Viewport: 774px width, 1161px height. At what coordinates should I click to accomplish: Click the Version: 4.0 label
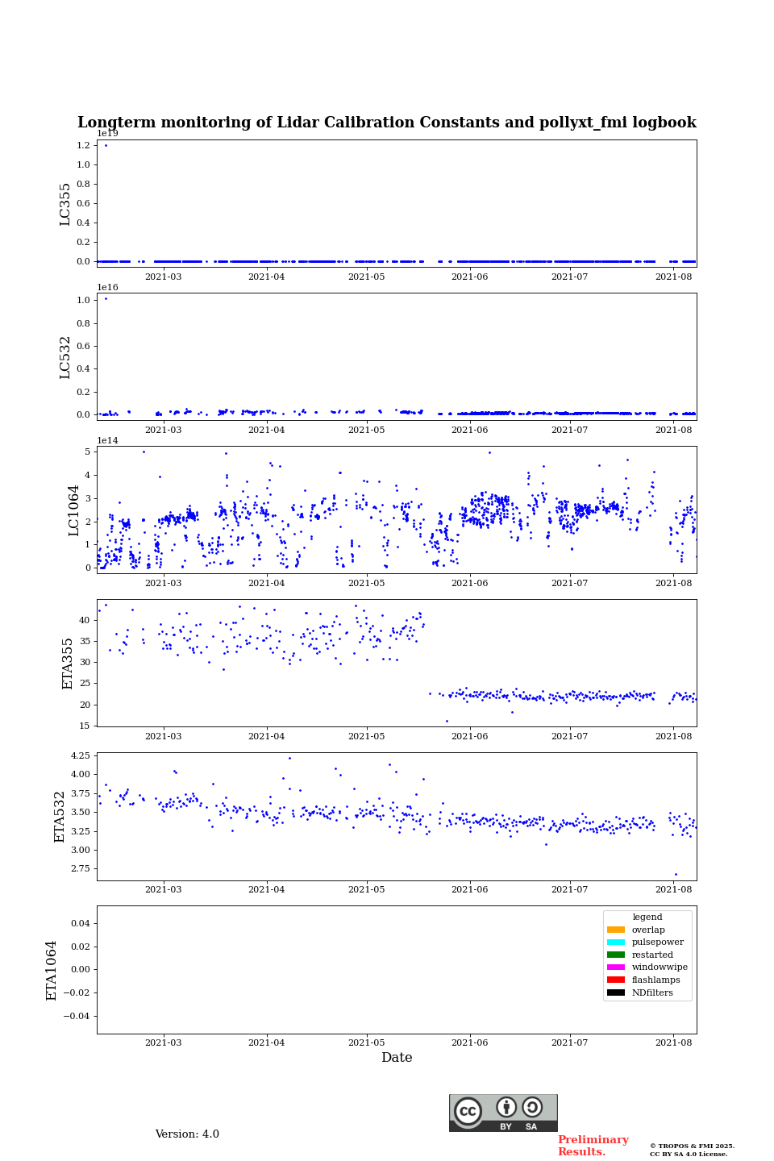coord(187,1134)
